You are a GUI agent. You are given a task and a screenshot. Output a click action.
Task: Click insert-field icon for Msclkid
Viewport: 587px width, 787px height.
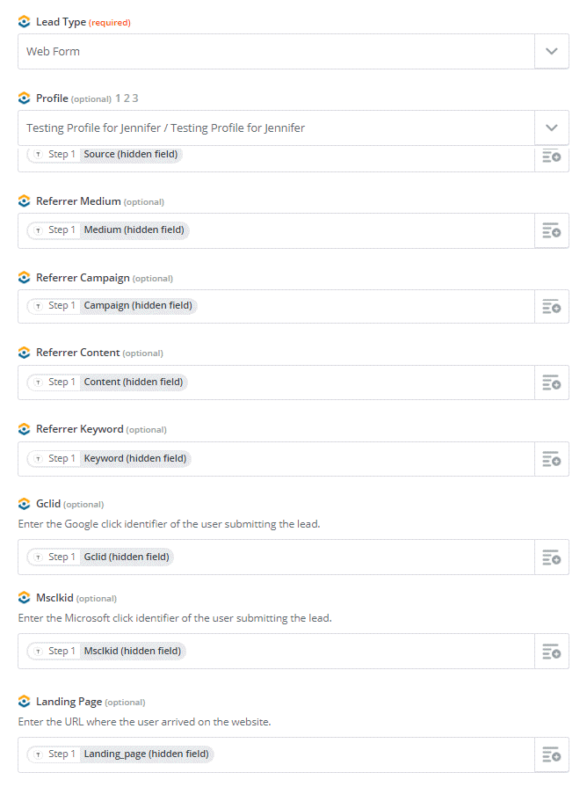tap(551, 652)
